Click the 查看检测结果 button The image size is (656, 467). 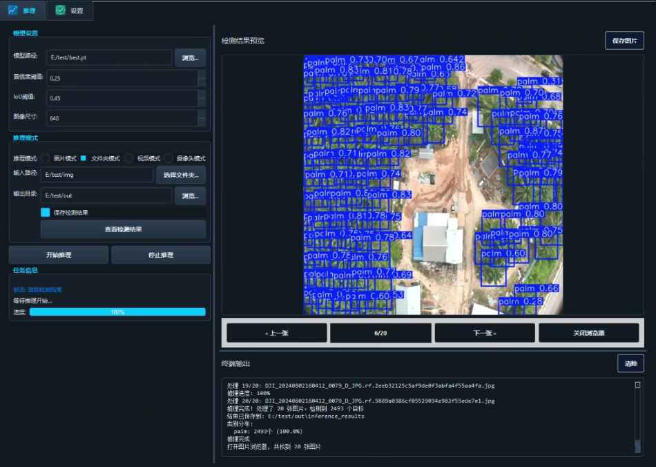click(123, 229)
